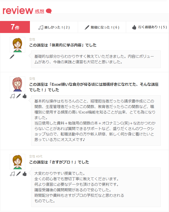Filter reviews by 勉強になった！(6)

pyautogui.click(x=102, y=27)
